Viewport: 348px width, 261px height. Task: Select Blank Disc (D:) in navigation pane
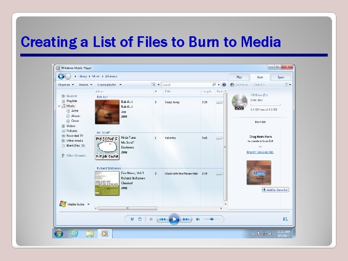pos(73,146)
